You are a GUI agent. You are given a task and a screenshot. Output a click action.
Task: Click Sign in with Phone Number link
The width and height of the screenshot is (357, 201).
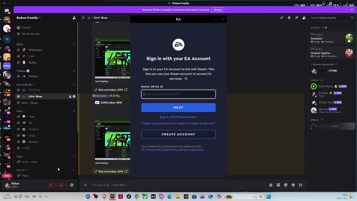(178, 117)
